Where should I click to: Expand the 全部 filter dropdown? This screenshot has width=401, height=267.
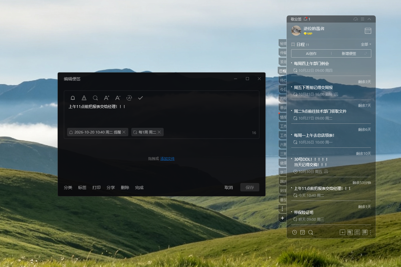coord(366,44)
